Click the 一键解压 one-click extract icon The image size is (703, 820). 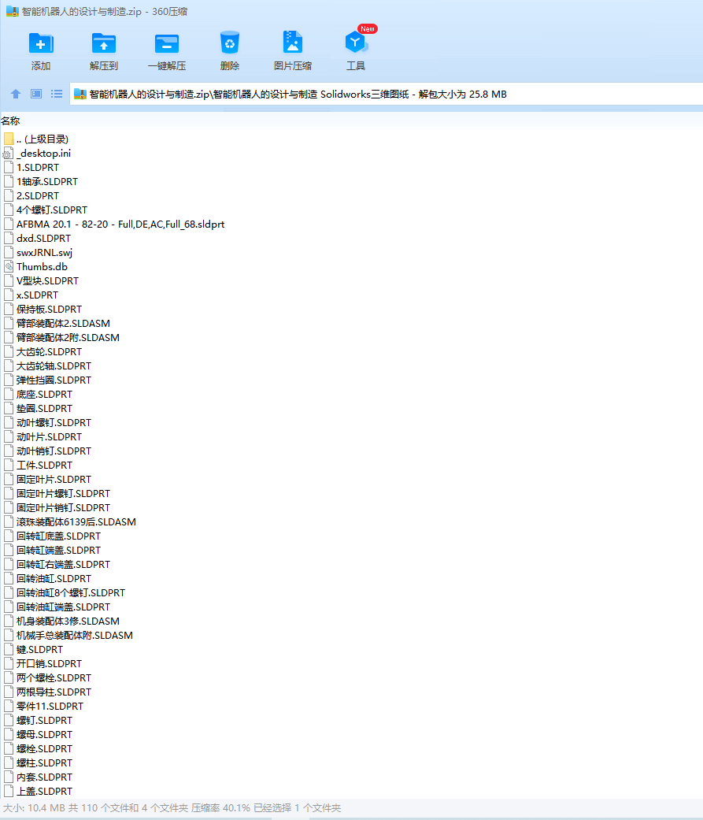167,43
